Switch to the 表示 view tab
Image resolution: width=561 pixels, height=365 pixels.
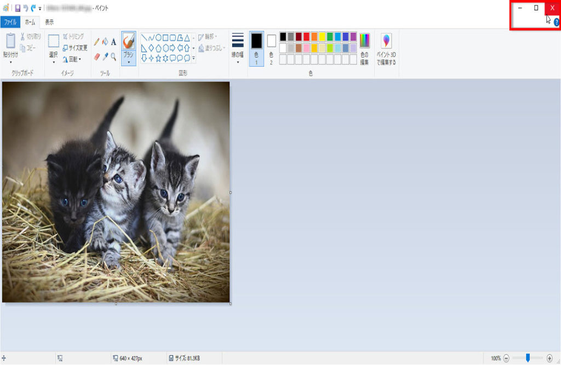pyautogui.click(x=49, y=22)
